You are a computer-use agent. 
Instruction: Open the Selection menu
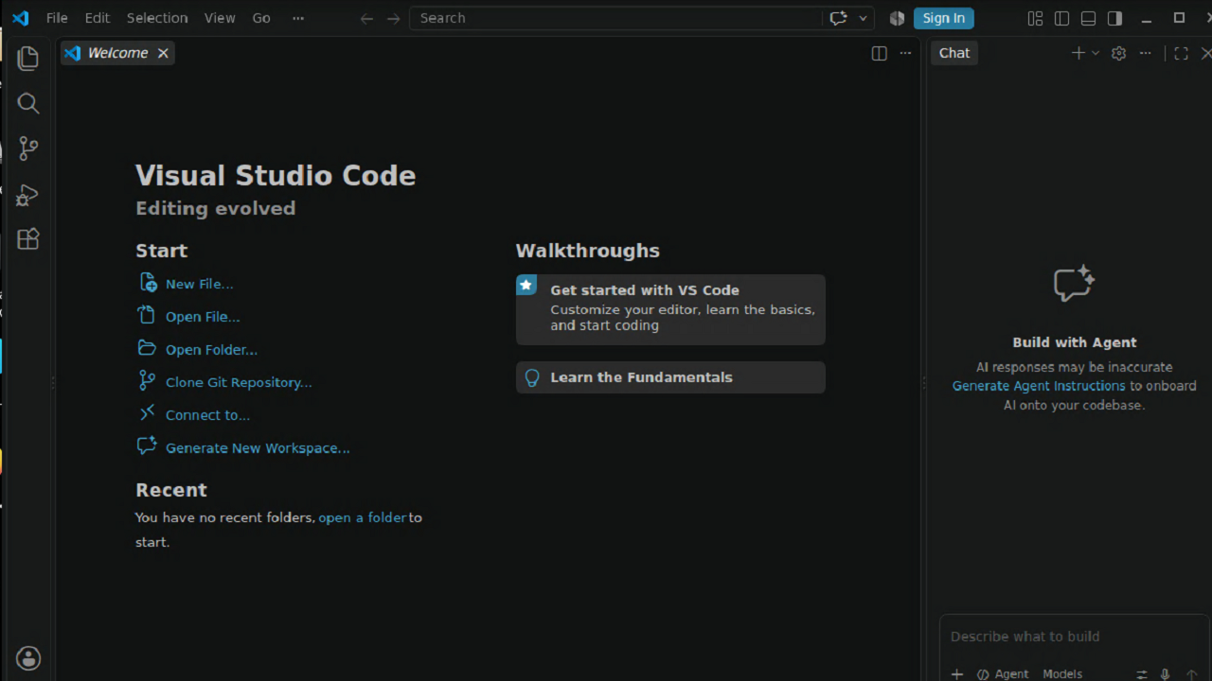(157, 18)
